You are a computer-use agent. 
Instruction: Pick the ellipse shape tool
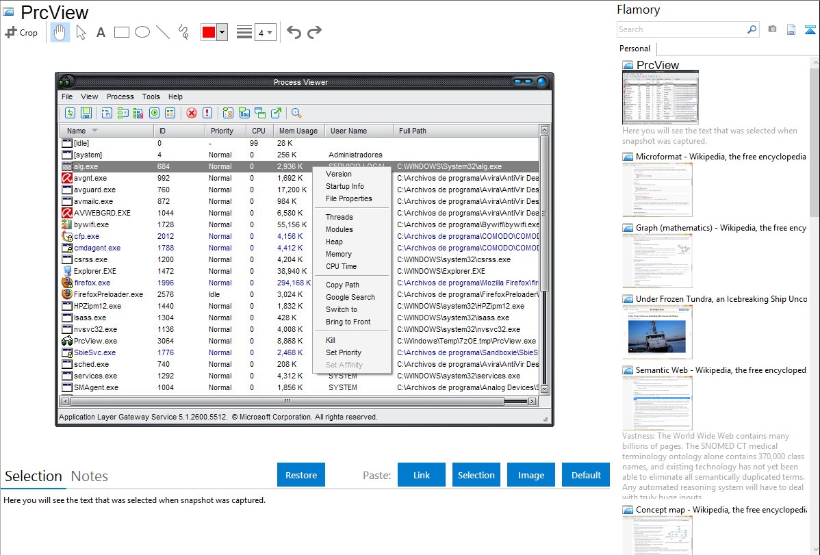(x=142, y=32)
